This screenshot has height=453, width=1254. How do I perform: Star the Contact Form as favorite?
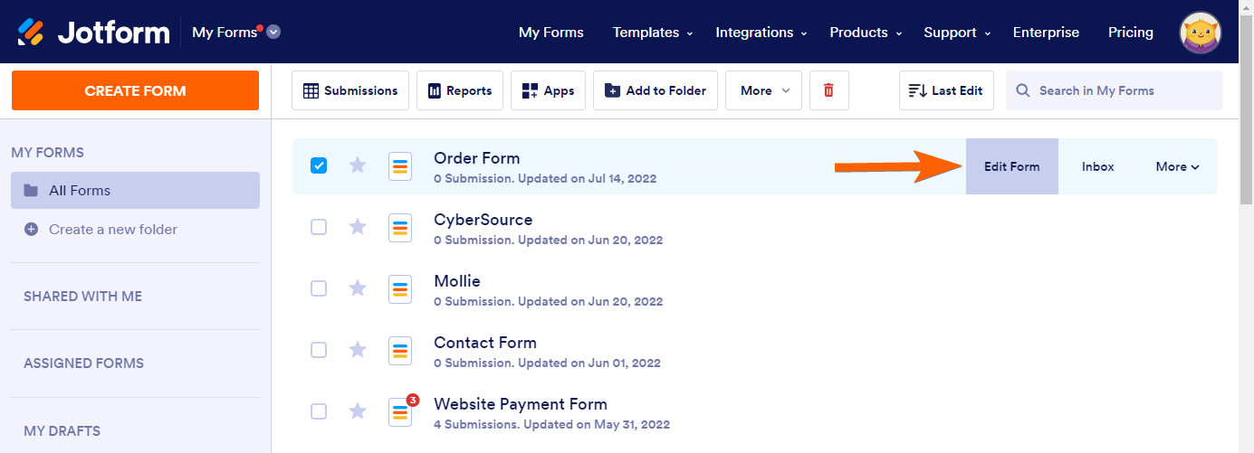point(358,350)
